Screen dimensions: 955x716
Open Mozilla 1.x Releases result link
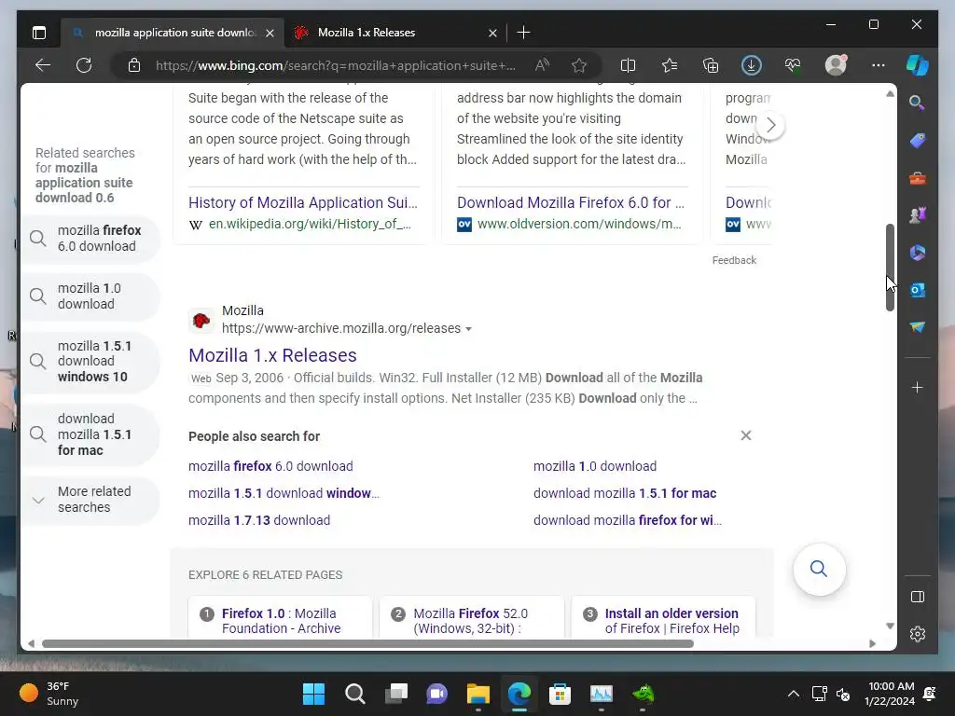click(272, 355)
